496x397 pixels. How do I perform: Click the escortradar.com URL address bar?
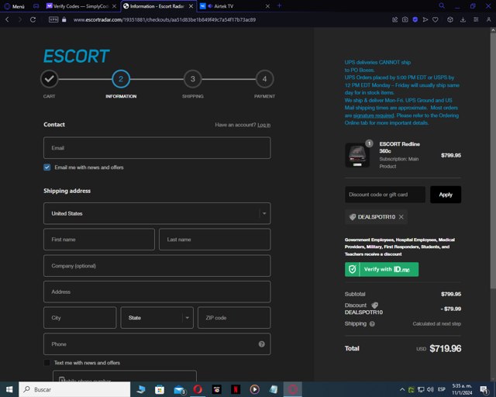(x=164, y=19)
